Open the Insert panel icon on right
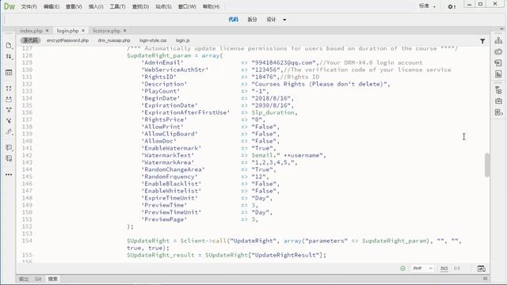The width and height of the screenshot is (507, 285). click(498, 63)
